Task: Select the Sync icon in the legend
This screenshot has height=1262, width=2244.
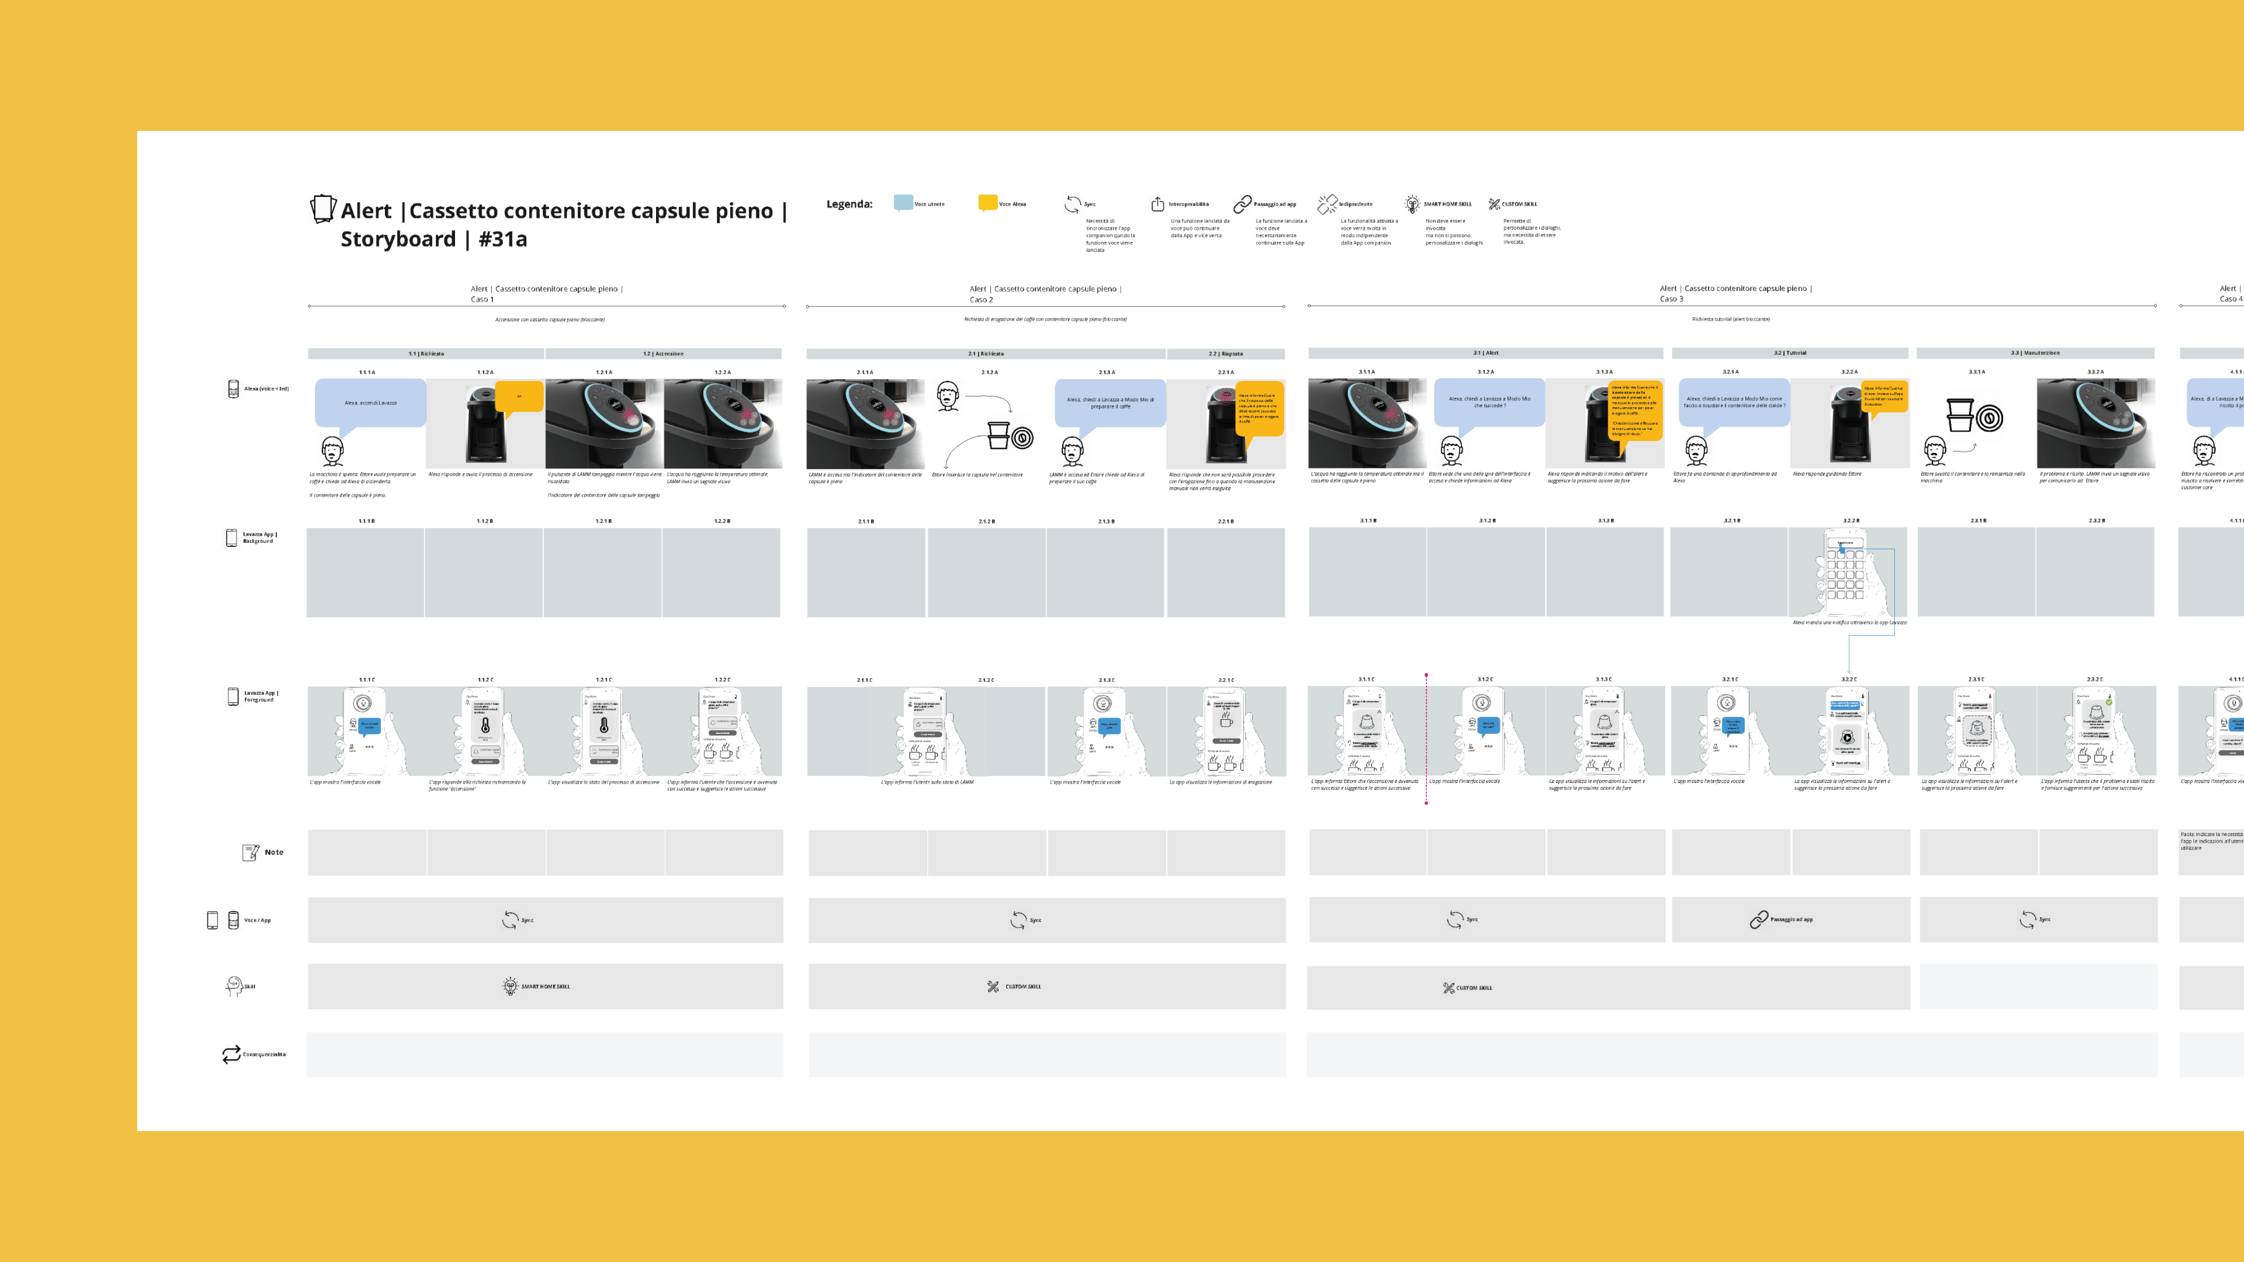Action: click(1072, 204)
